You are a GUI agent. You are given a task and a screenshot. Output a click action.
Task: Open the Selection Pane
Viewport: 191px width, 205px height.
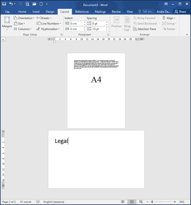144,29
